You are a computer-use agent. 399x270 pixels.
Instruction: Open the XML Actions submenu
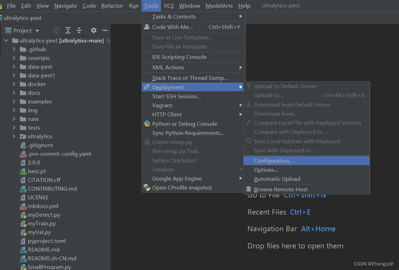tap(193, 68)
